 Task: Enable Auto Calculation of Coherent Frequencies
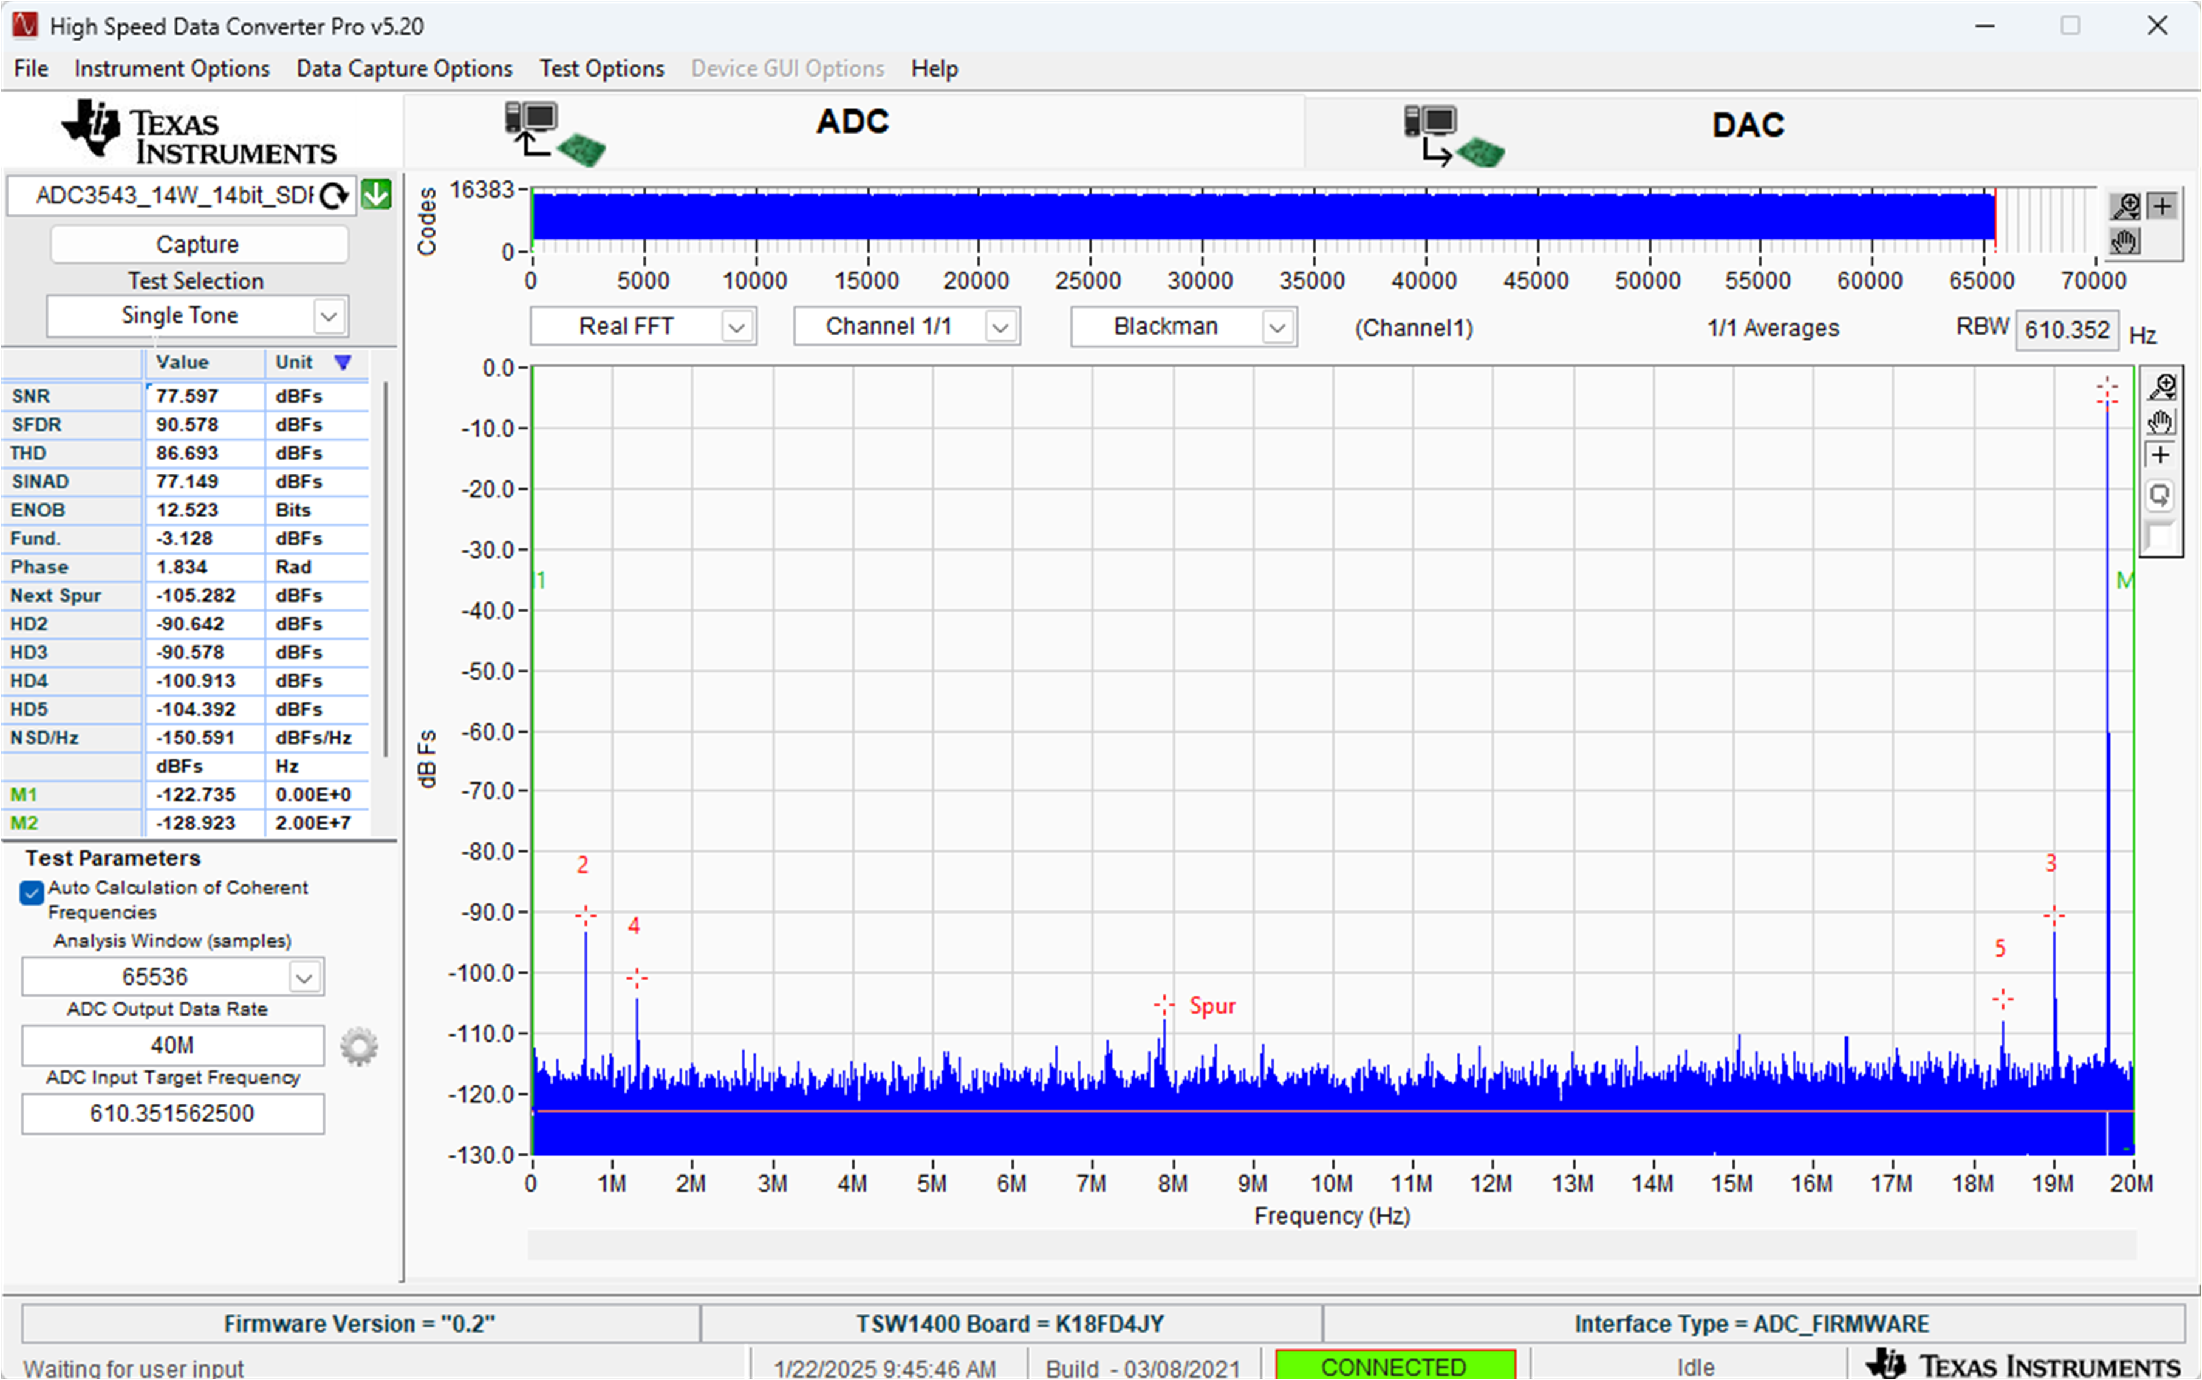click(x=31, y=893)
